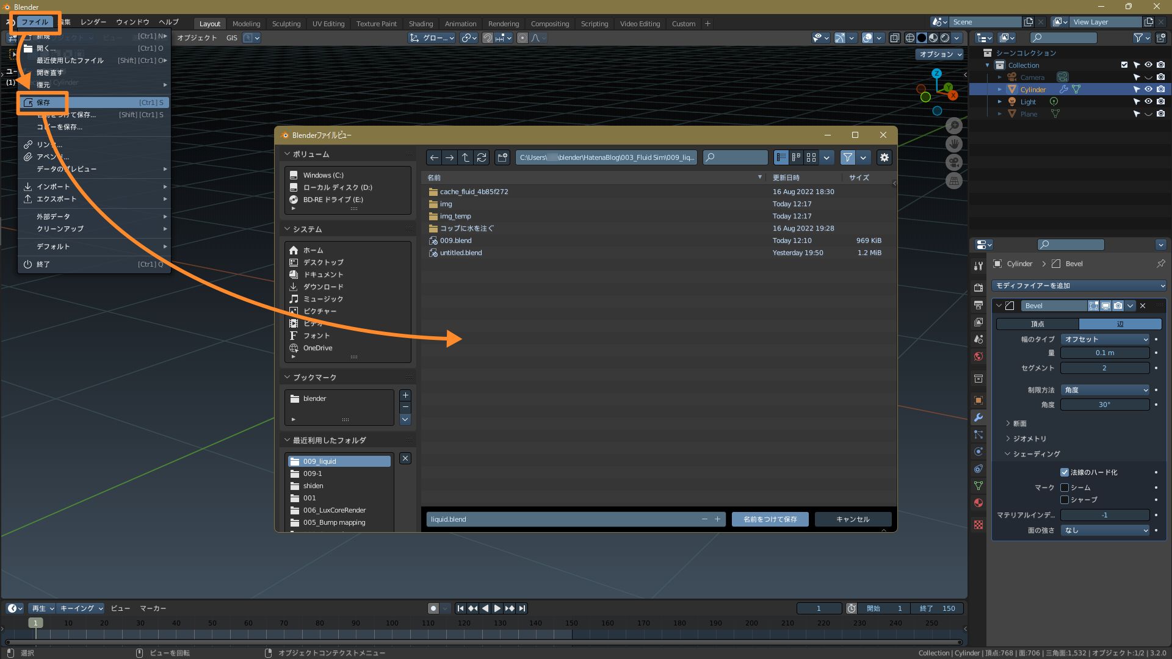Viewport: 1172px width, 659px height.
Task: Toggle visibility of Cylinder in outliner
Action: point(1148,90)
